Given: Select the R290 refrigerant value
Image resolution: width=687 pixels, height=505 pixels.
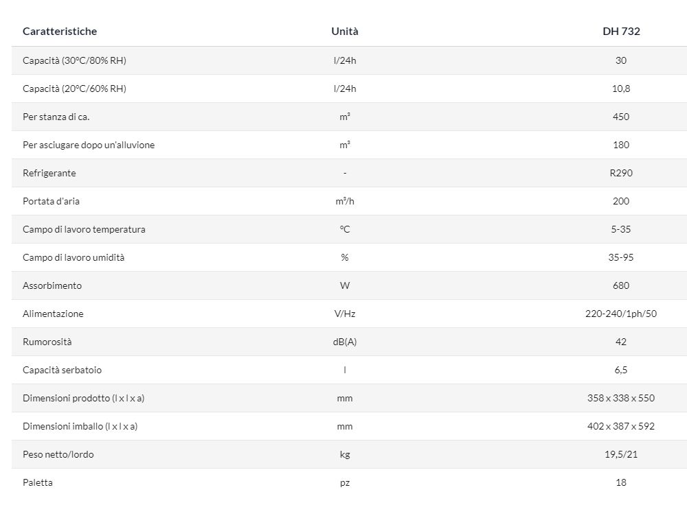Looking at the screenshot, I should coord(621,173).
